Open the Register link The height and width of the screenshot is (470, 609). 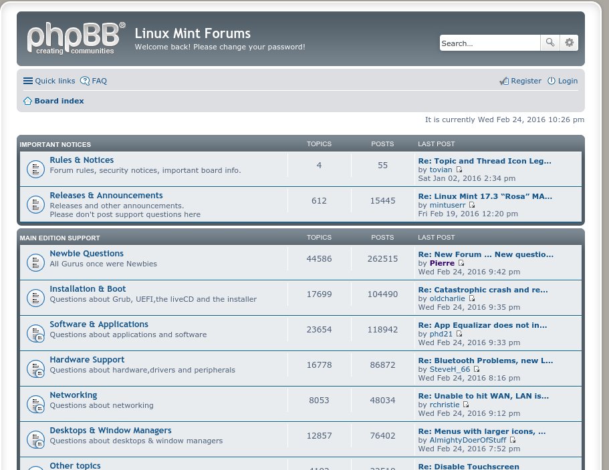(x=526, y=81)
